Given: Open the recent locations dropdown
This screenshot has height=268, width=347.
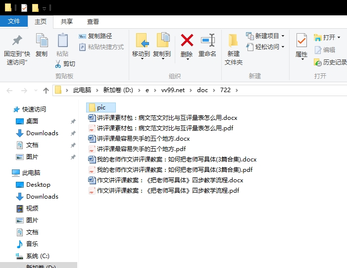Looking at the screenshot, I should [x=36, y=91].
